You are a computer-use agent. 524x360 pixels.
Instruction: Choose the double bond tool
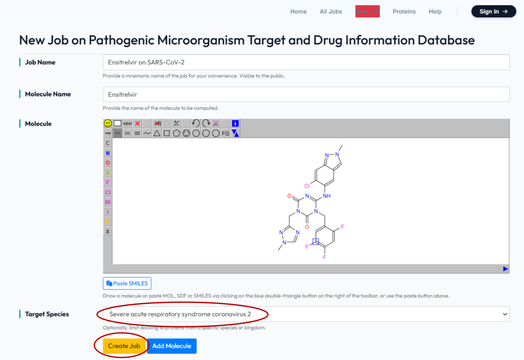tap(128, 133)
